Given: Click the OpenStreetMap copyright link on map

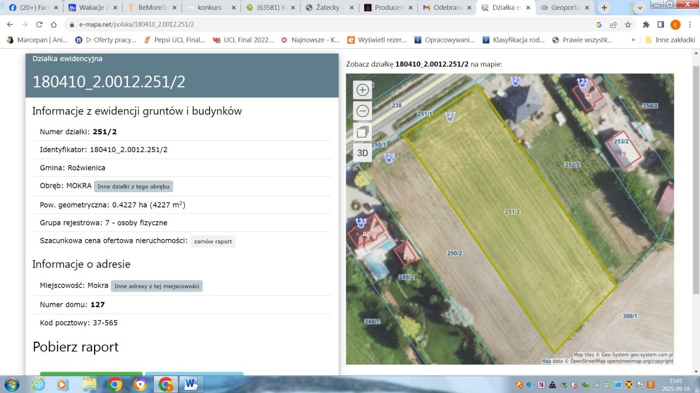Looking at the screenshot, I should pos(608,361).
